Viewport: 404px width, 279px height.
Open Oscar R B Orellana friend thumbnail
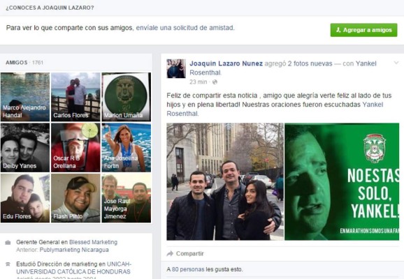click(x=75, y=147)
